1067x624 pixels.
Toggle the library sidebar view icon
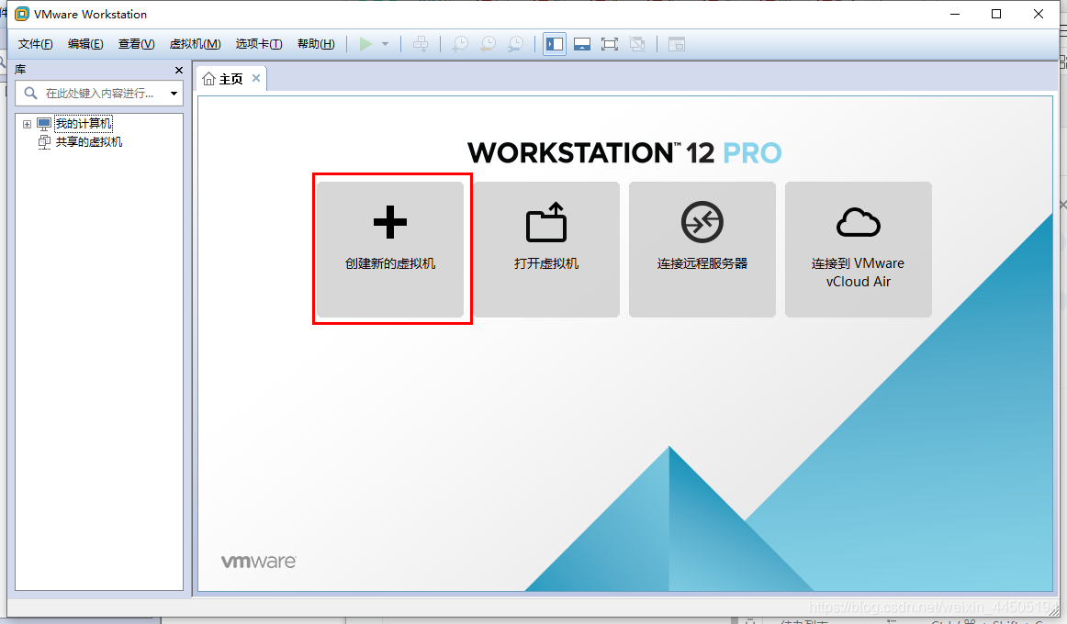555,44
